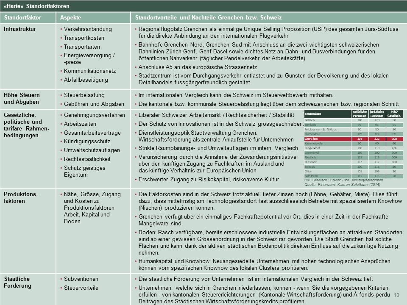
Task: Click the 'Kündigungsschutz' bullet
Action: click(87, 141)
